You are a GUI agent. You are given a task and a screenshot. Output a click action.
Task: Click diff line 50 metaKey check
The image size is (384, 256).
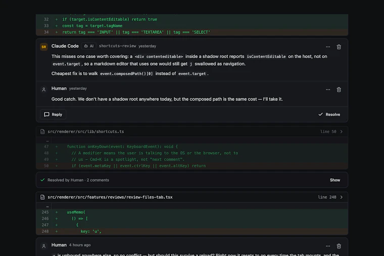[x=192, y=166]
